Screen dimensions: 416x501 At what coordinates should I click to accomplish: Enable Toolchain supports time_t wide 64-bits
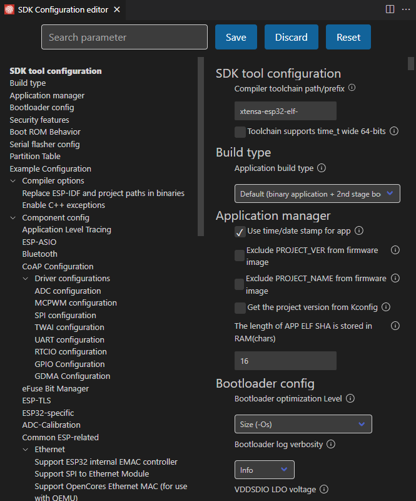[x=240, y=132]
